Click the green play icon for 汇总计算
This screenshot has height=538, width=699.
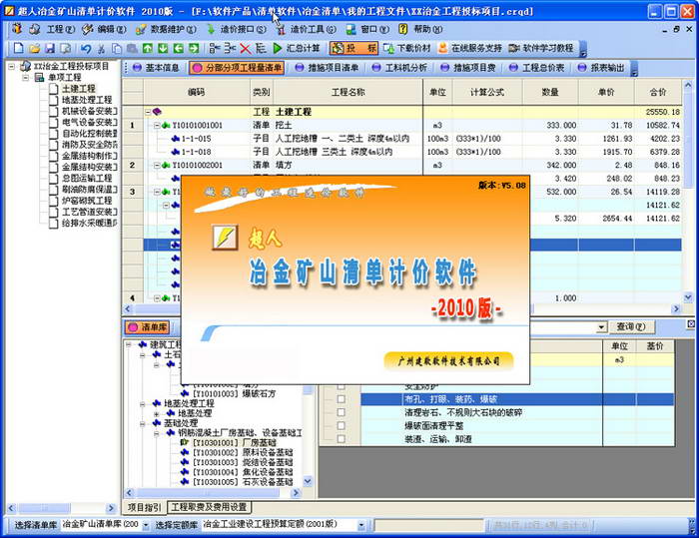pos(278,48)
